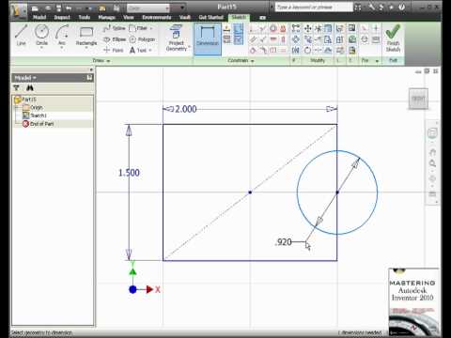Open the Rectangle tool dropdown arrow

86,48
